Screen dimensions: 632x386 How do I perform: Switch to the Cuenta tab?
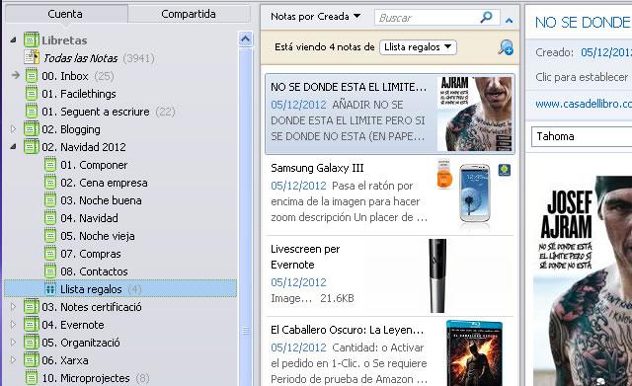pos(65,14)
